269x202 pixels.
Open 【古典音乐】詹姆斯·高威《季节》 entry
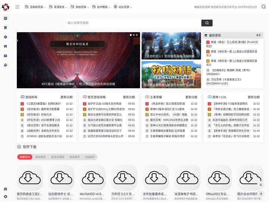tap(228, 72)
